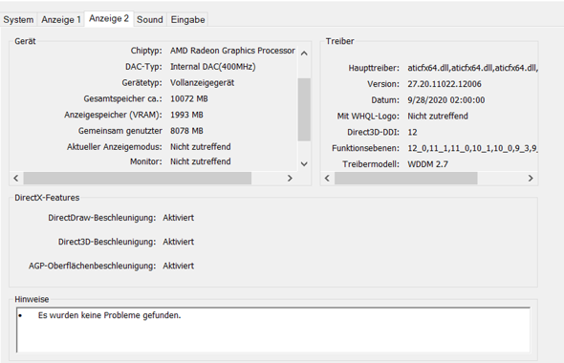Click the Hinweise notes text box
The height and width of the screenshot is (363, 564).
(273, 330)
